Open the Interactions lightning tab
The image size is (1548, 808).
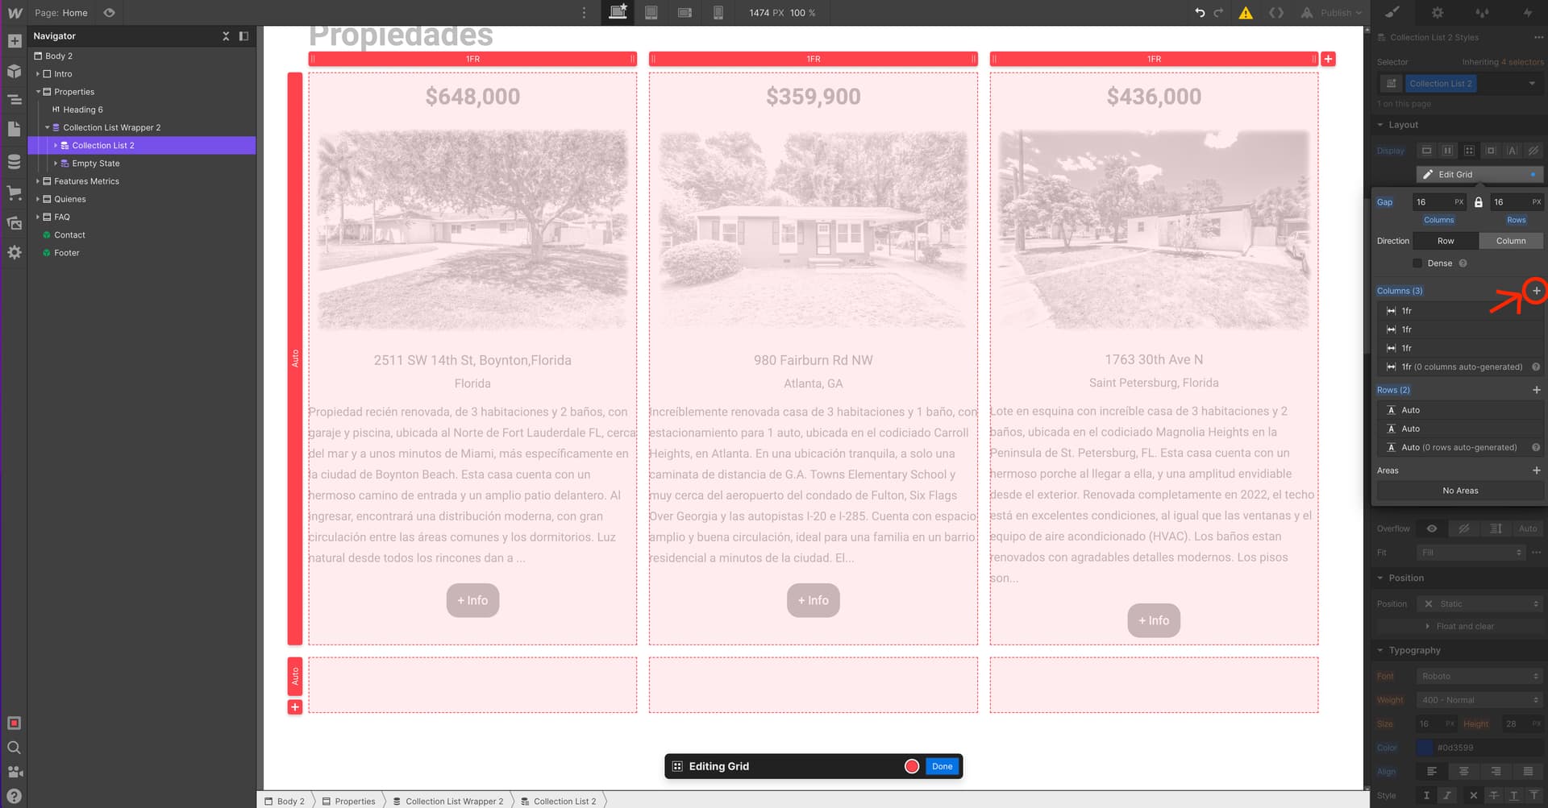pos(1528,12)
